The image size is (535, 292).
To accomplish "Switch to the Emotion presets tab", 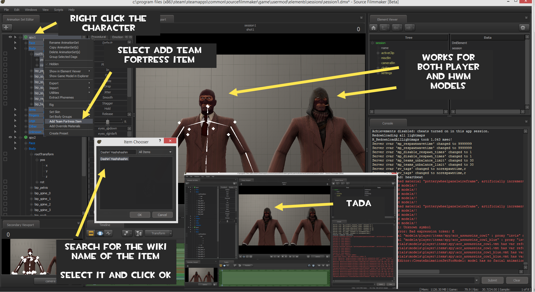I will (118, 37).
